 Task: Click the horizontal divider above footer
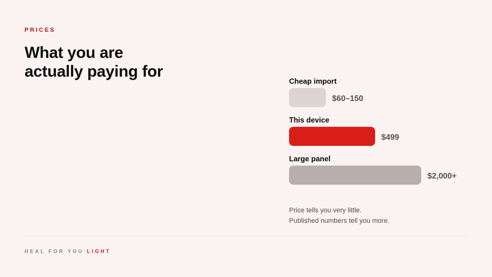(x=246, y=236)
